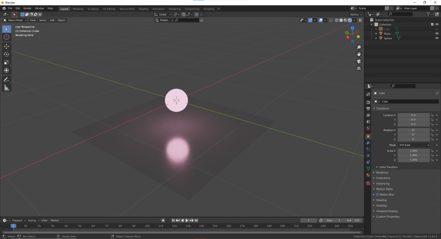
Task: Select the Cursor tool
Action: click(x=6, y=37)
